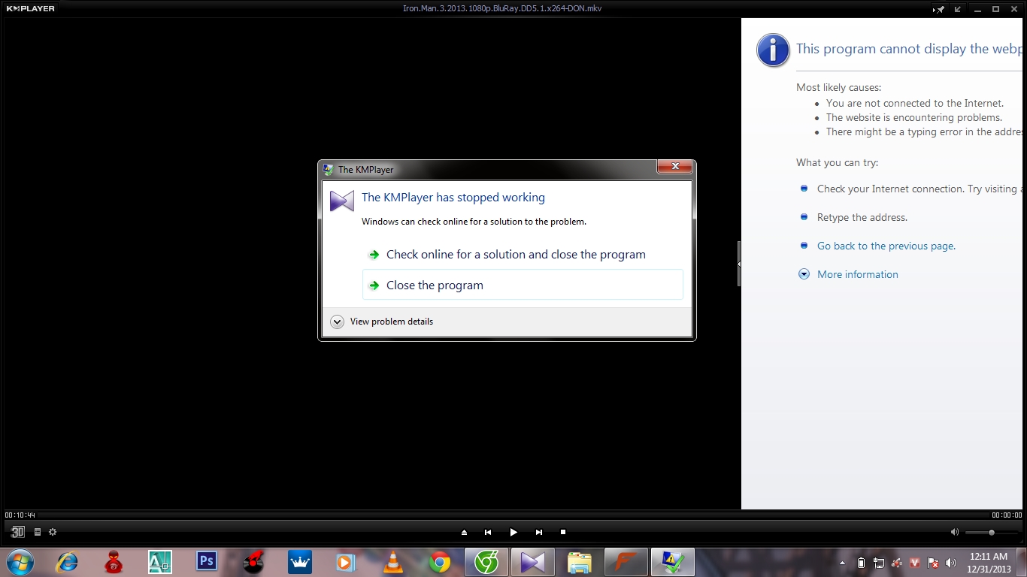Click the KMPlayer icon in the dialog title
The height and width of the screenshot is (577, 1027).
[x=329, y=170]
